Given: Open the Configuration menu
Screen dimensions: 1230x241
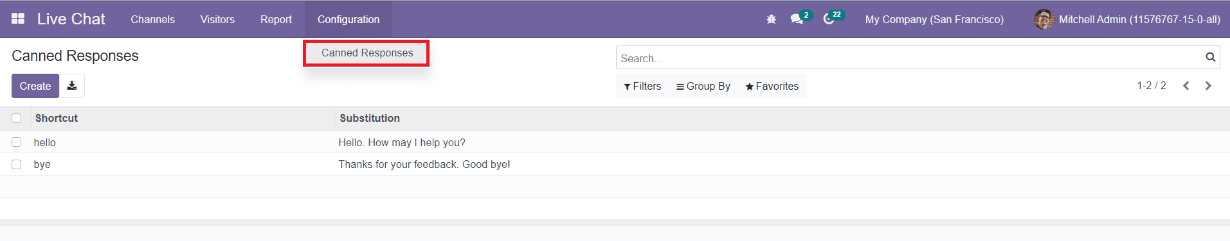Looking at the screenshot, I should 348,19.
